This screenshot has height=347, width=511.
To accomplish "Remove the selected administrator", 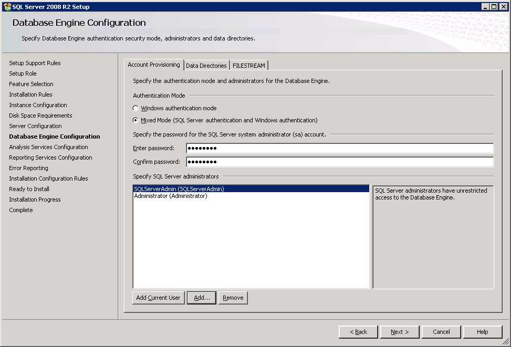I will [233, 298].
